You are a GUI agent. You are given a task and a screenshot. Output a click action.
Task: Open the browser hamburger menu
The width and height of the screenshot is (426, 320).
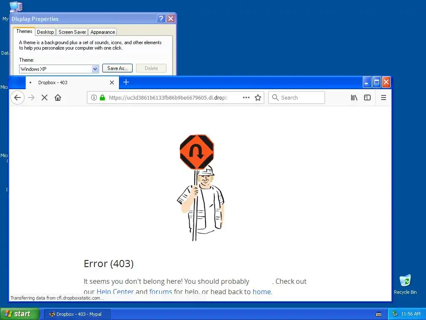383,97
